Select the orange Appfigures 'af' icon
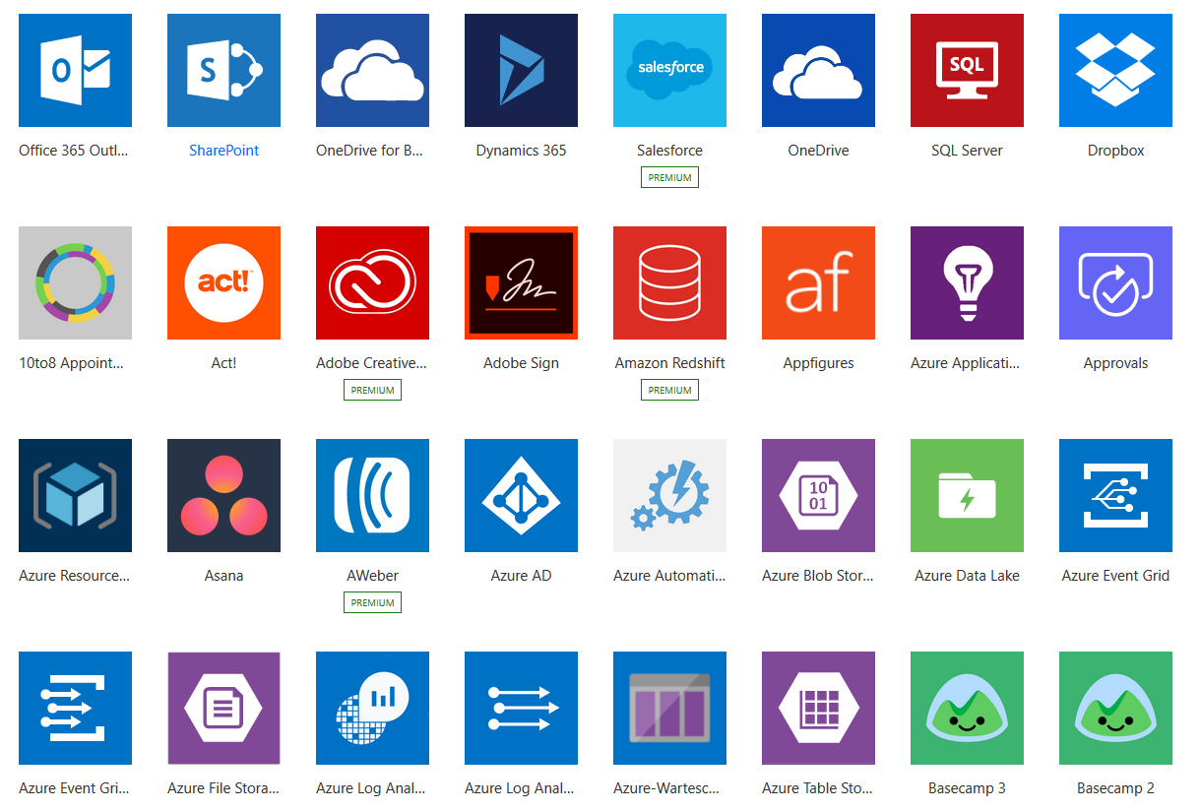This screenshot has height=810, width=1200. (x=818, y=282)
